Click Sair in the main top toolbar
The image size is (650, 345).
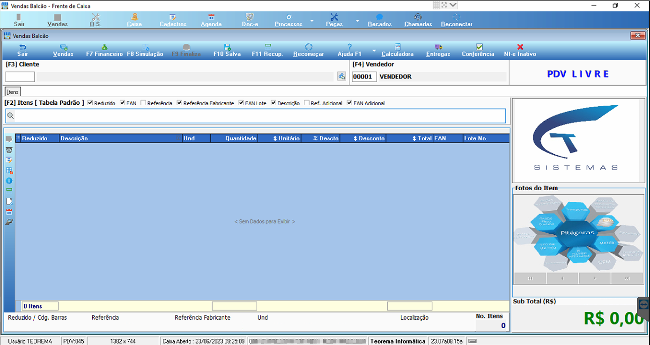(19, 20)
